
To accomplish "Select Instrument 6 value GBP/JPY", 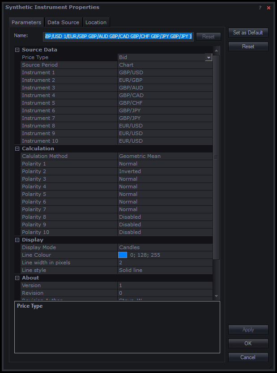I will coord(165,110).
